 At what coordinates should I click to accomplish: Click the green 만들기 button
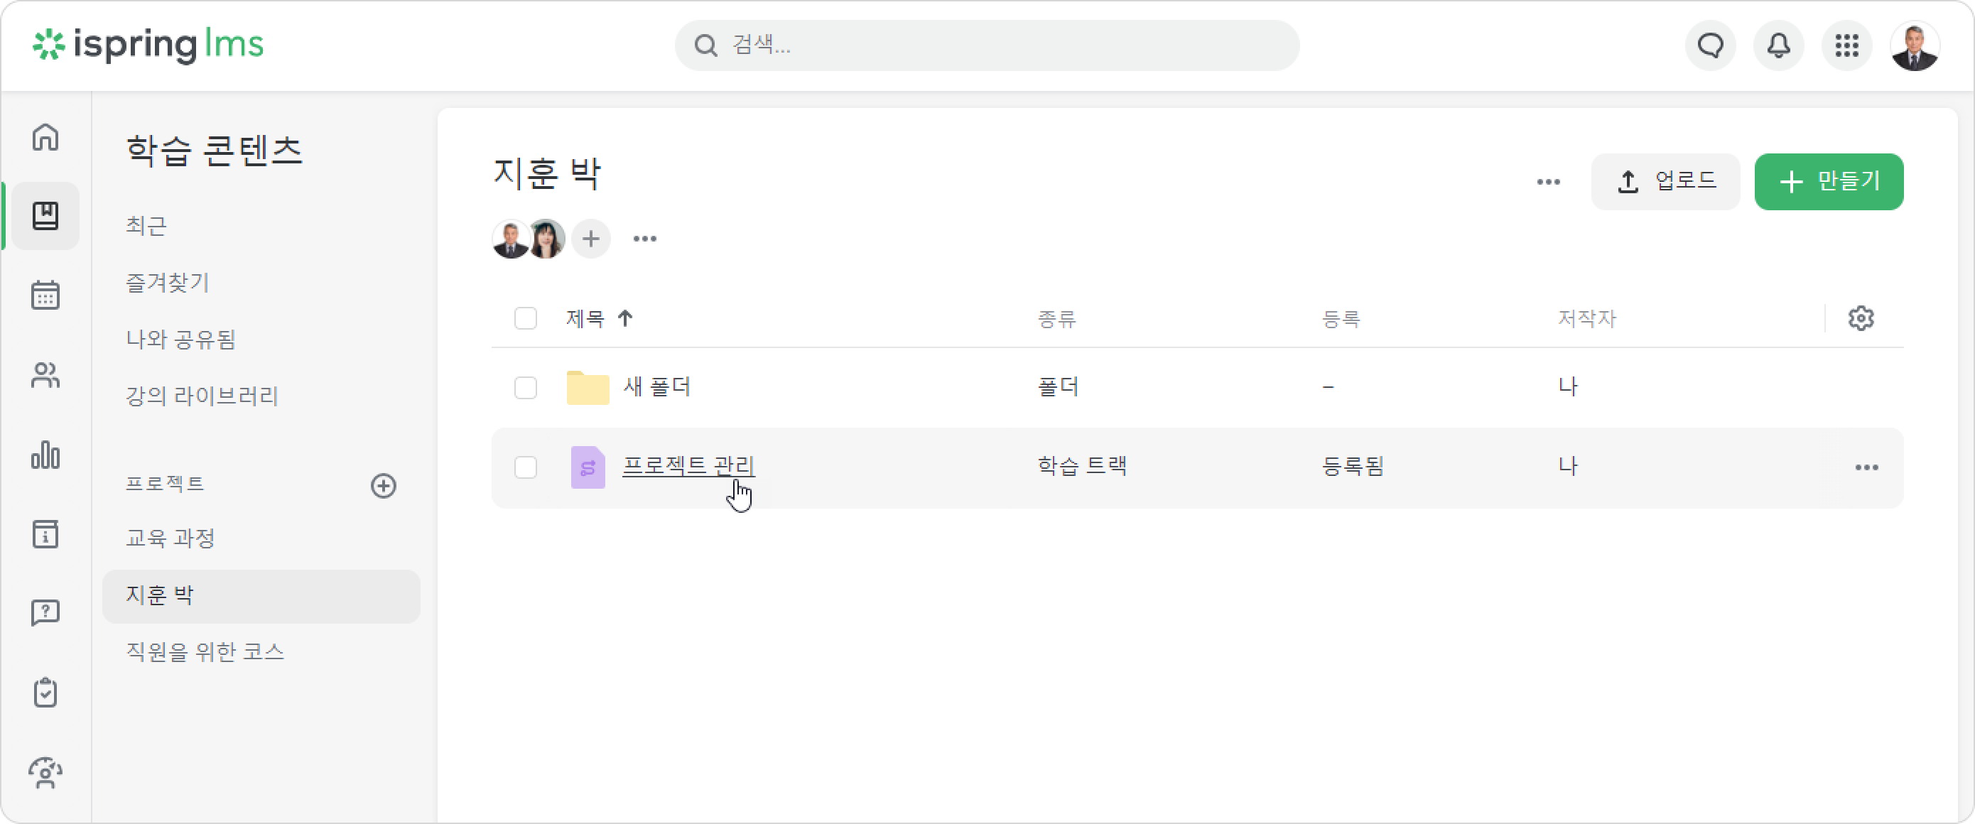[1829, 182]
